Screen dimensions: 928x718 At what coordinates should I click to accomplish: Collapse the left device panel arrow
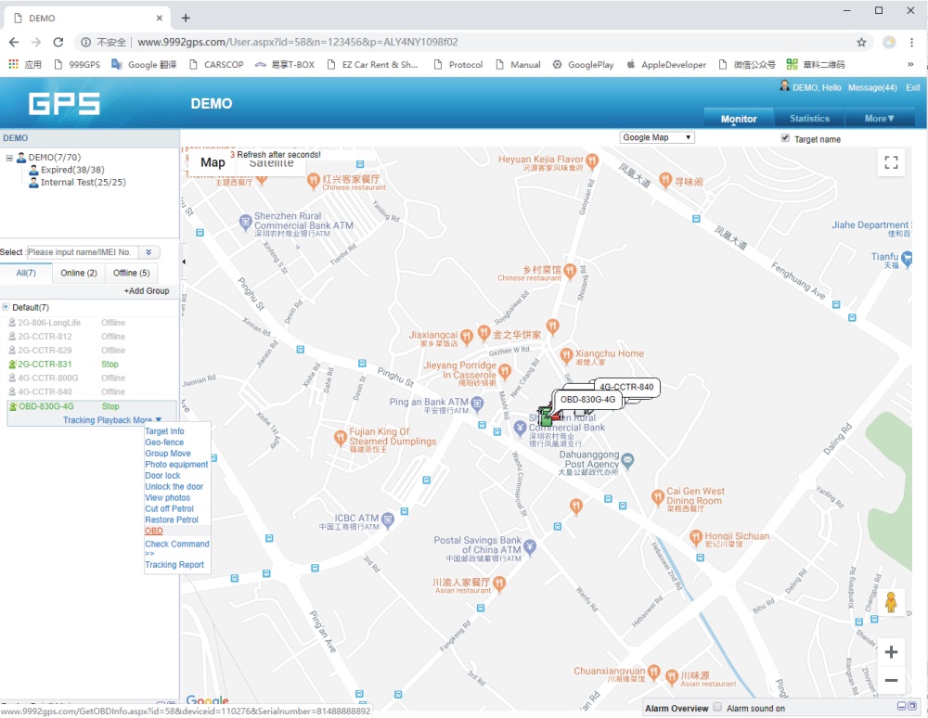coord(184,262)
